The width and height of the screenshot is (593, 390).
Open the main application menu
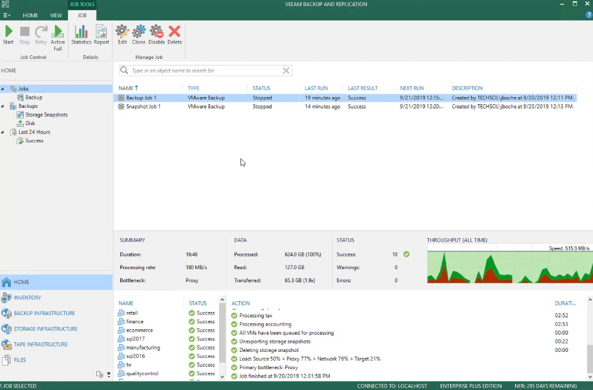click(x=7, y=15)
